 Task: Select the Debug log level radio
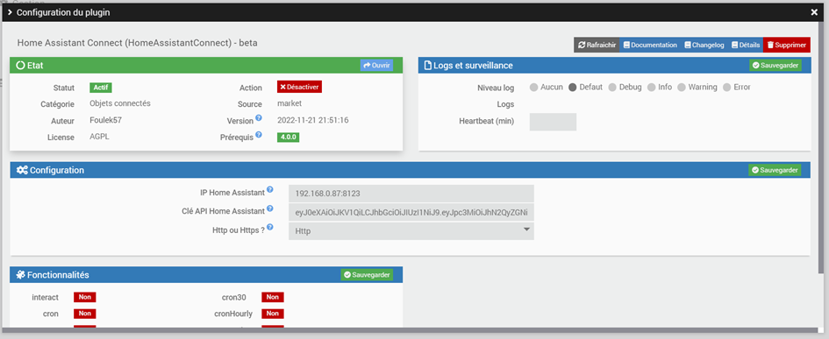(x=612, y=87)
